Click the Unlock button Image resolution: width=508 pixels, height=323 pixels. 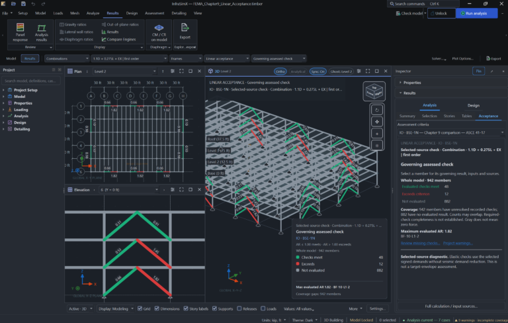[441, 13]
